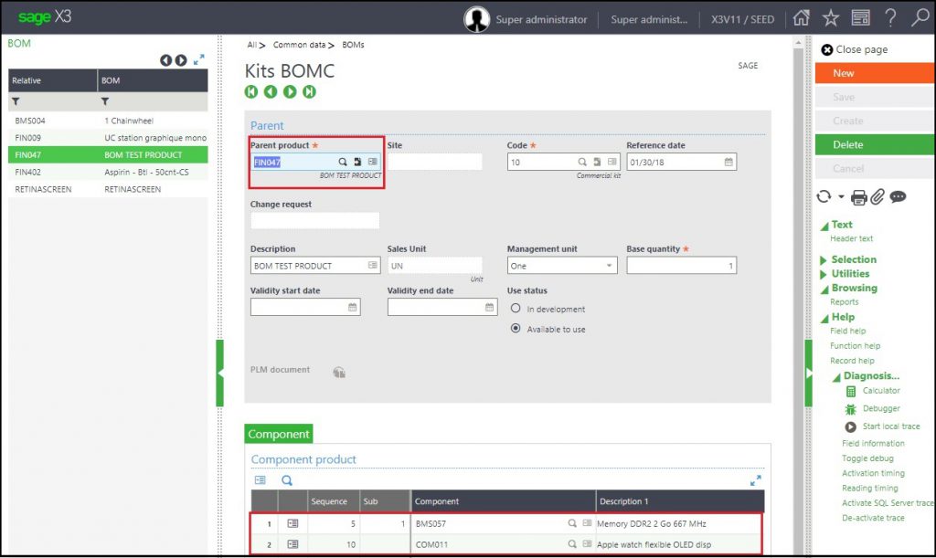This screenshot has height=558, width=936.
Task: Collapse the right action panel
Action: click(x=809, y=374)
